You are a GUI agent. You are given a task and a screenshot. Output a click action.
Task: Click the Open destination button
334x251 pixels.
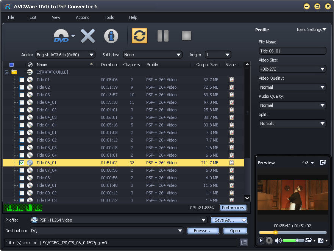pos(235,231)
